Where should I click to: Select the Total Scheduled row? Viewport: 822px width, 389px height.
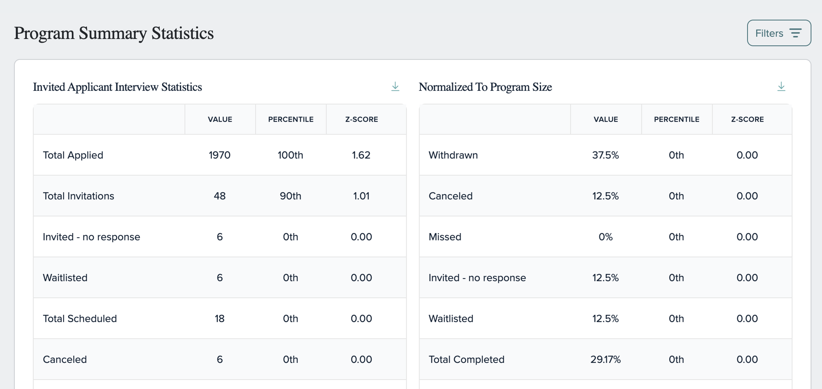220,318
